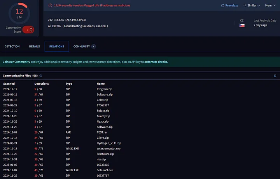Image resolution: width=280 pixels, height=179 pixels.
Task: Click the malicious alert warning icon
Action: (x=50, y=5)
